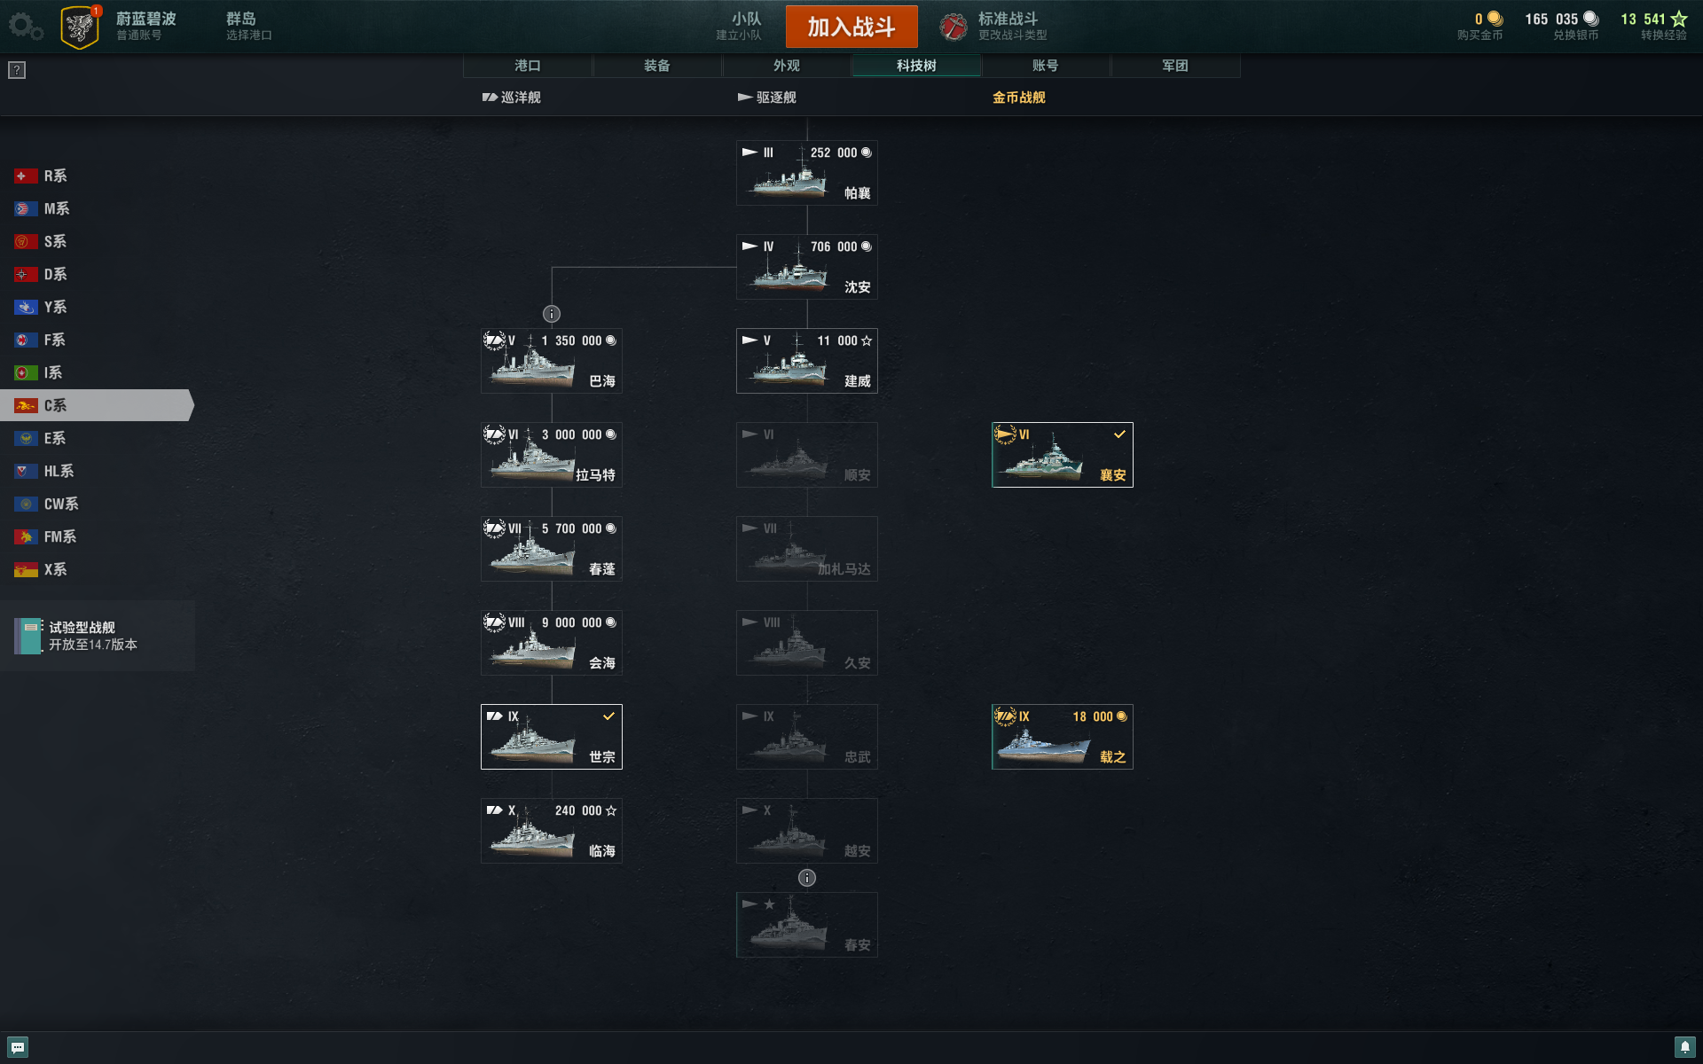The width and height of the screenshot is (1703, 1064).
Task: Switch to the 军团 tab
Action: 1175,66
